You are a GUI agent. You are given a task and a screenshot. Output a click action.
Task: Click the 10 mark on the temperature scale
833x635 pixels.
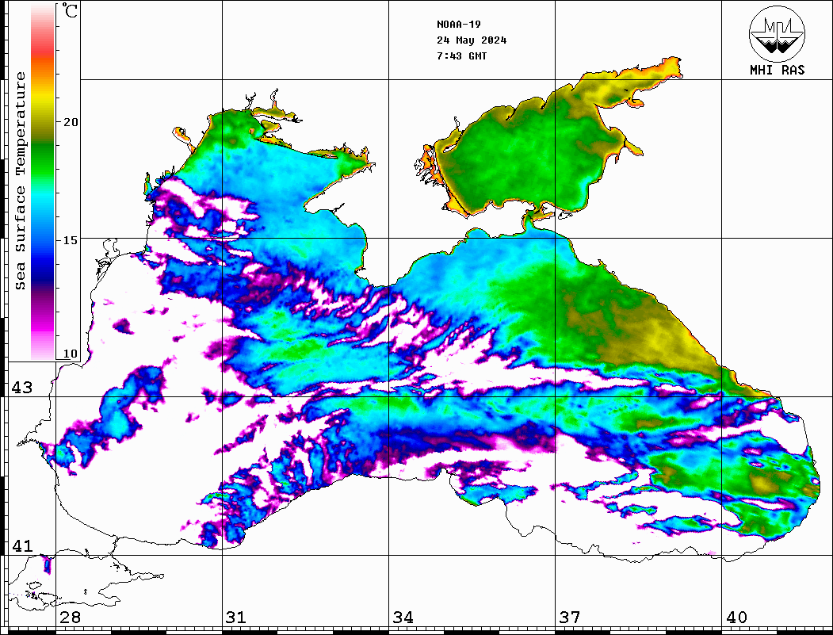[x=70, y=354]
